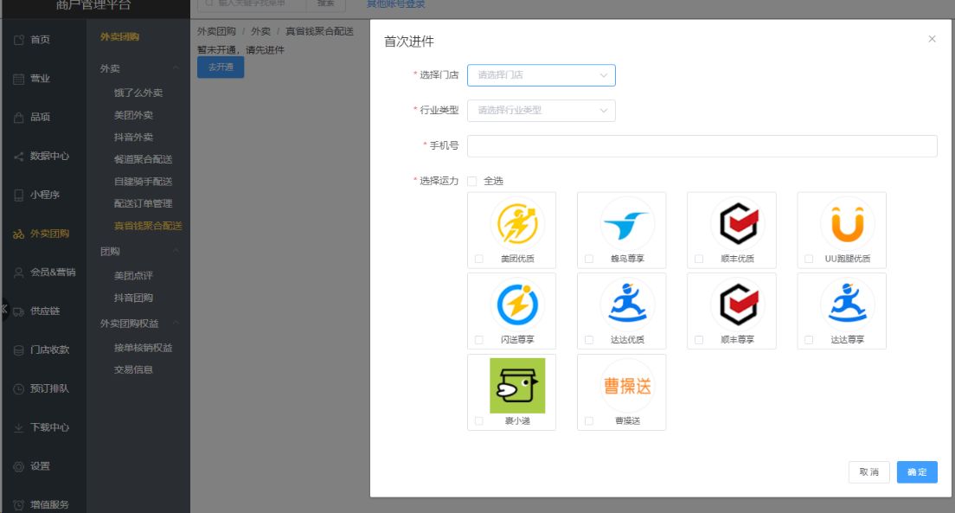This screenshot has height=513, width=955.
Task: Open 自建骑手配送 menu item
Action: click(143, 182)
